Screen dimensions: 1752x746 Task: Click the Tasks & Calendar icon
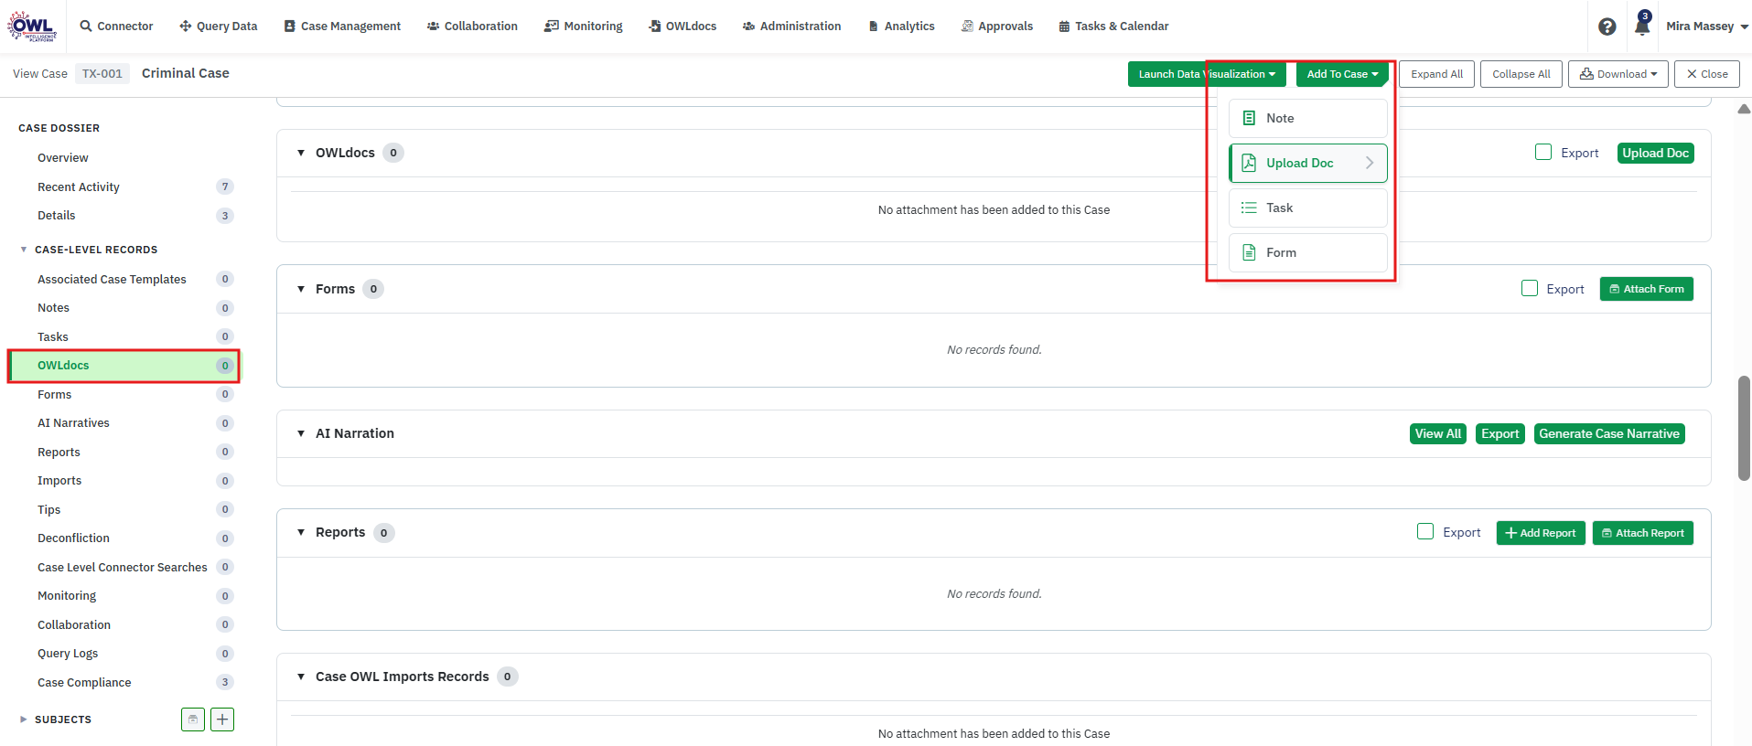click(x=1064, y=27)
